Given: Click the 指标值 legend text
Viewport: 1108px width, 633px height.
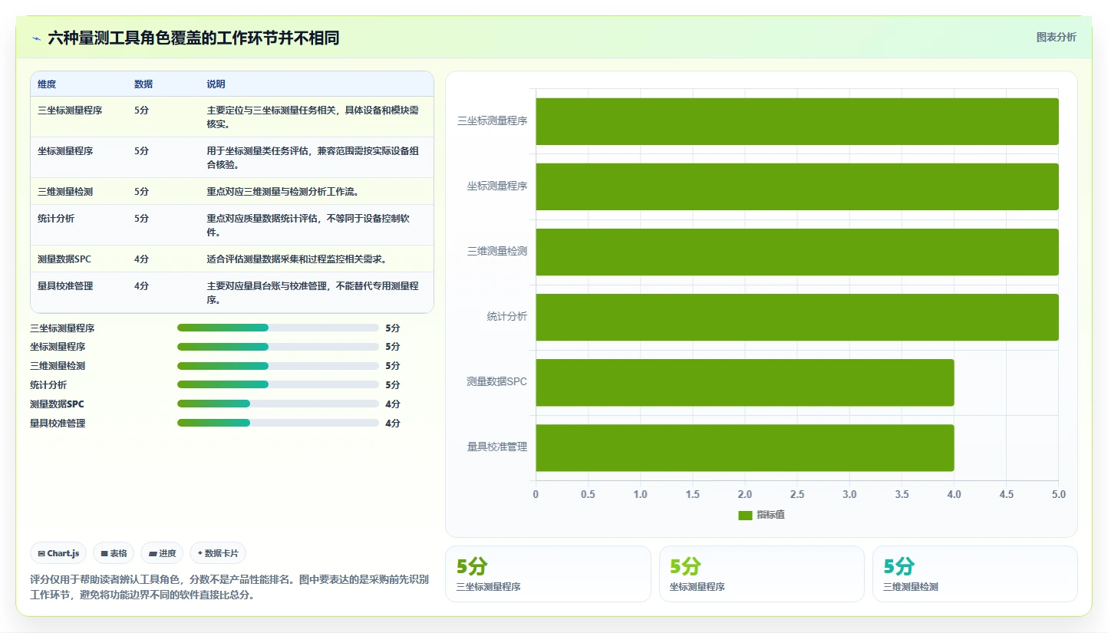Looking at the screenshot, I should [x=770, y=515].
